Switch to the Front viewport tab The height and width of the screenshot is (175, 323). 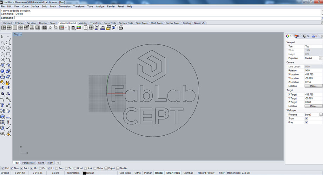(x=41, y=163)
